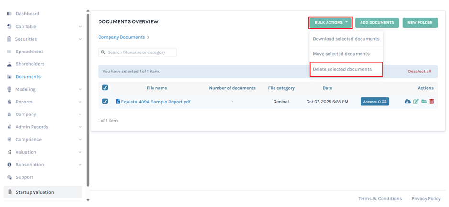Click the green edit pencil icon
The height and width of the screenshot is (207, 449).
tap(416, 102)
